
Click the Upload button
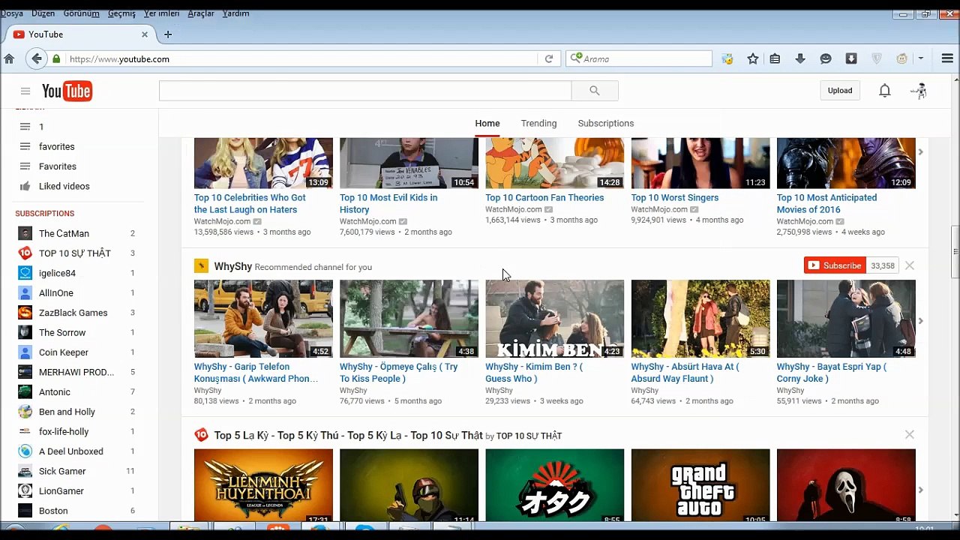click(x=840, y=91)
